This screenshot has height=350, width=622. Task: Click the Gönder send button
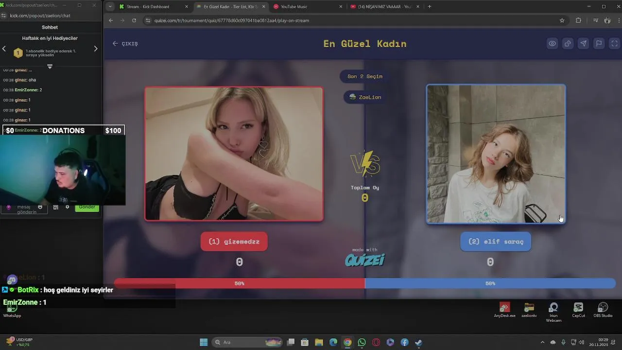coord(87,208)
